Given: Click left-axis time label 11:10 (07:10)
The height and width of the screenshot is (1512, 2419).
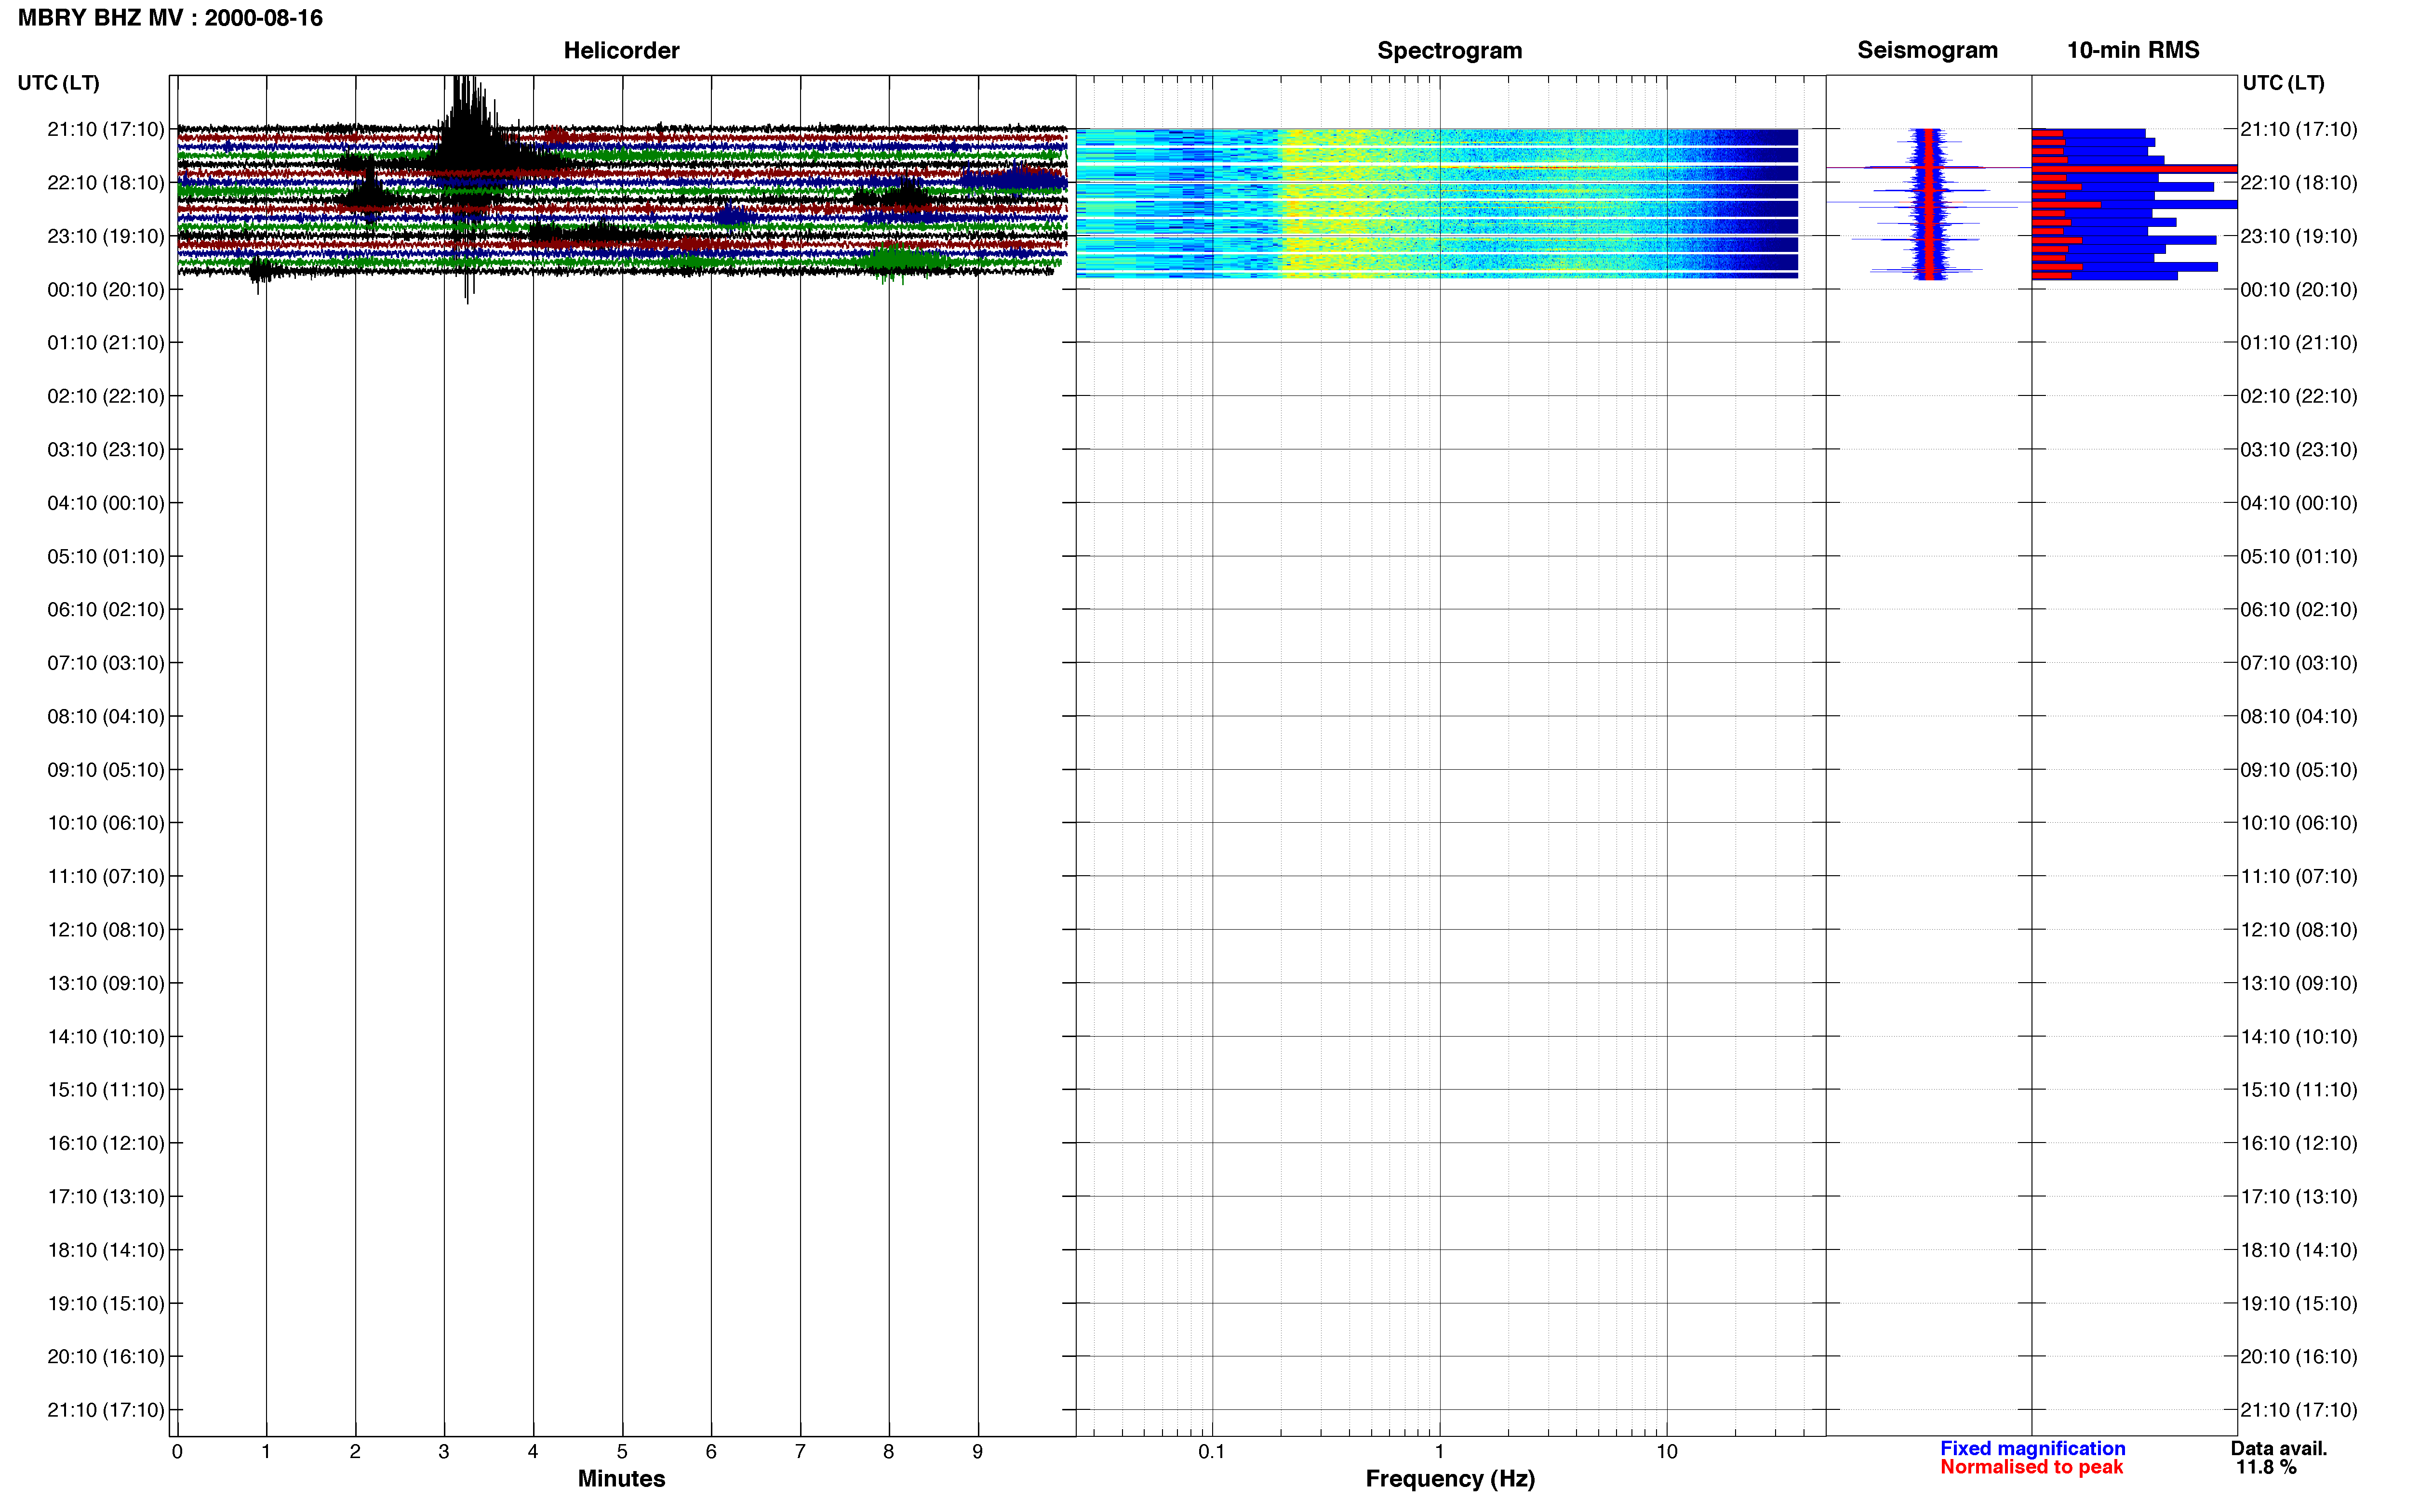Looking at the screenshot, I should pyautogui.click(x=106, y=877).
